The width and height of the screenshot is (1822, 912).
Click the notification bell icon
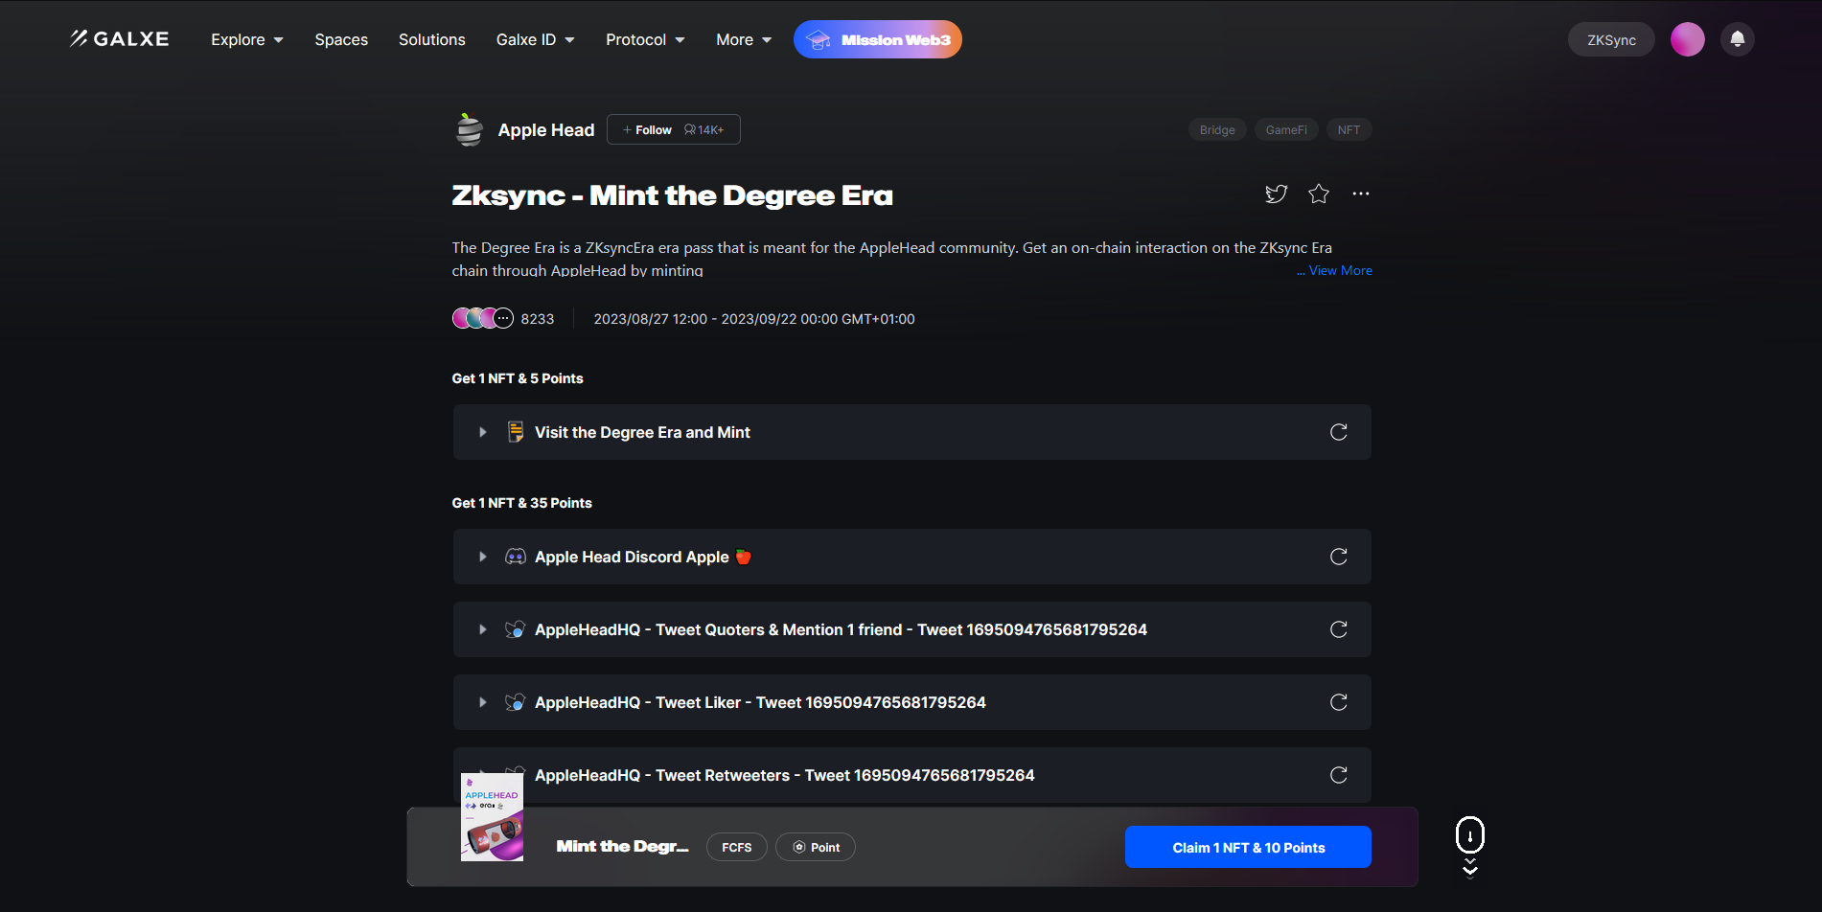click(1737, 39)
